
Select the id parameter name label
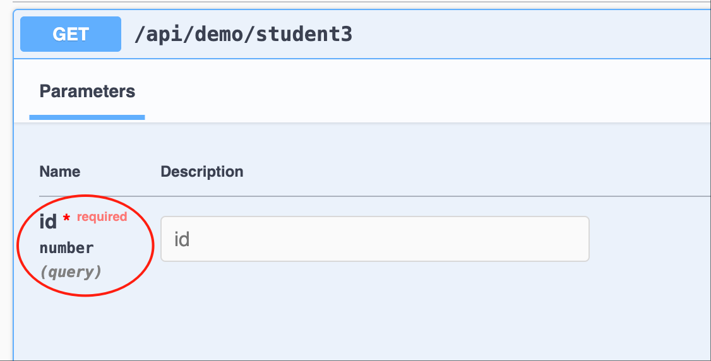(x=48, y=222)
